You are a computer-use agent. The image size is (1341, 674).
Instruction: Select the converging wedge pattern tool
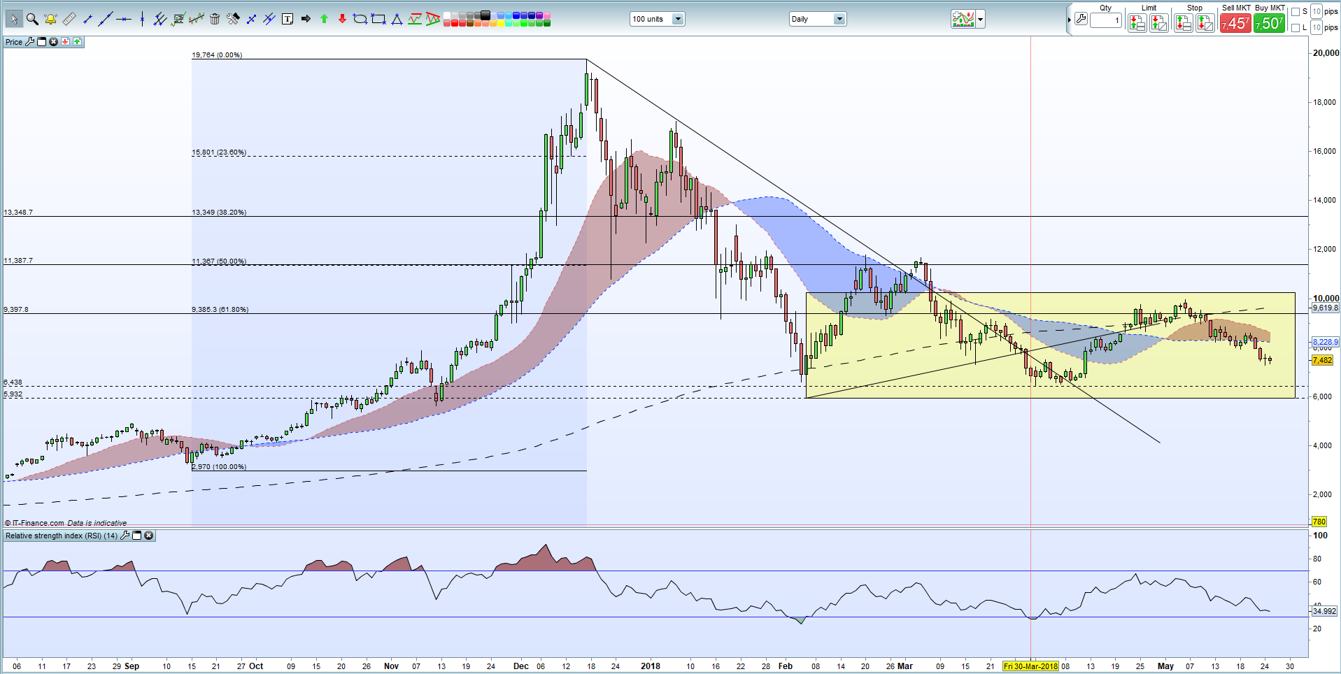(433, 19)
